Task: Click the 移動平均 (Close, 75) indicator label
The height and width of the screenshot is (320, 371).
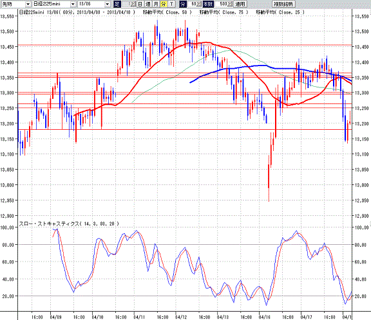Action: pyautogui.click(x=224, y=12)
